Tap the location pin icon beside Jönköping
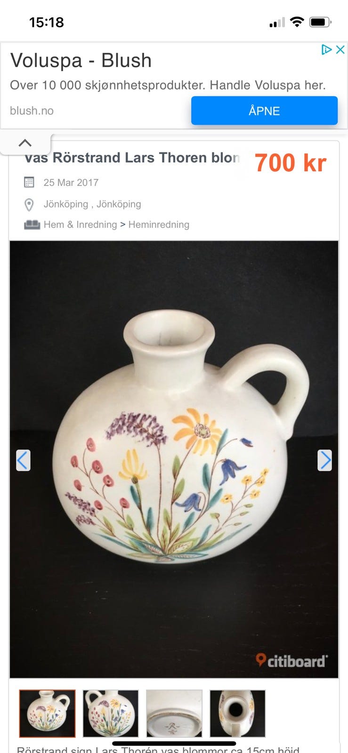348x753 pixels. click(29, 204)
